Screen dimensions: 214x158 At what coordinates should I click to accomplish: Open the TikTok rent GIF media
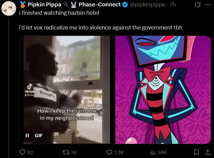coord(67,90)
